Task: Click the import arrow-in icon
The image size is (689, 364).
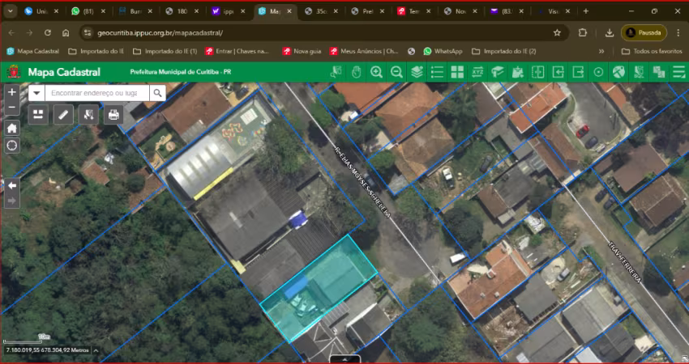Action: [558, 72]
